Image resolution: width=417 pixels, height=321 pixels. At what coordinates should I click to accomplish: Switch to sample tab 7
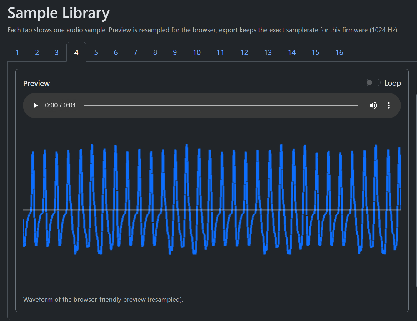click(135, 52)
